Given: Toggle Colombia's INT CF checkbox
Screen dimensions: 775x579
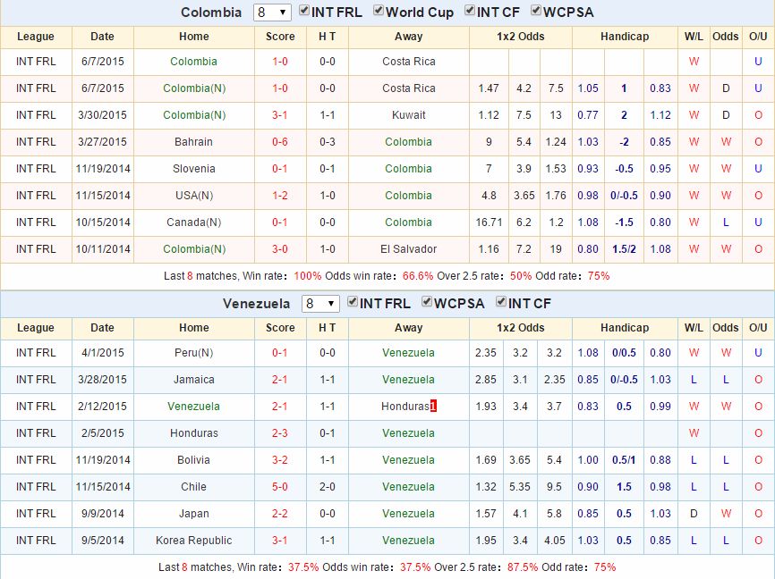Looking at the screenshot, I should (470, 11).
